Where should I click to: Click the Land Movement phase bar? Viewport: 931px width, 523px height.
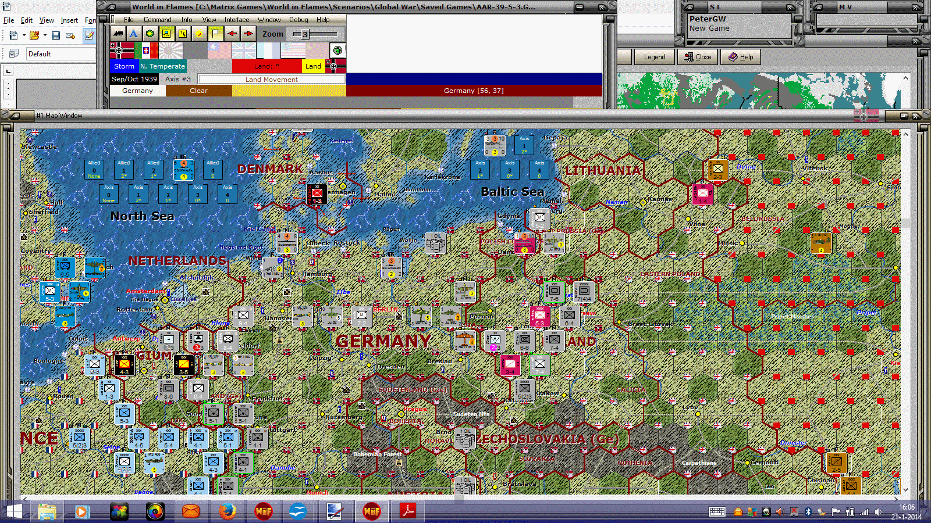(271, 80)
